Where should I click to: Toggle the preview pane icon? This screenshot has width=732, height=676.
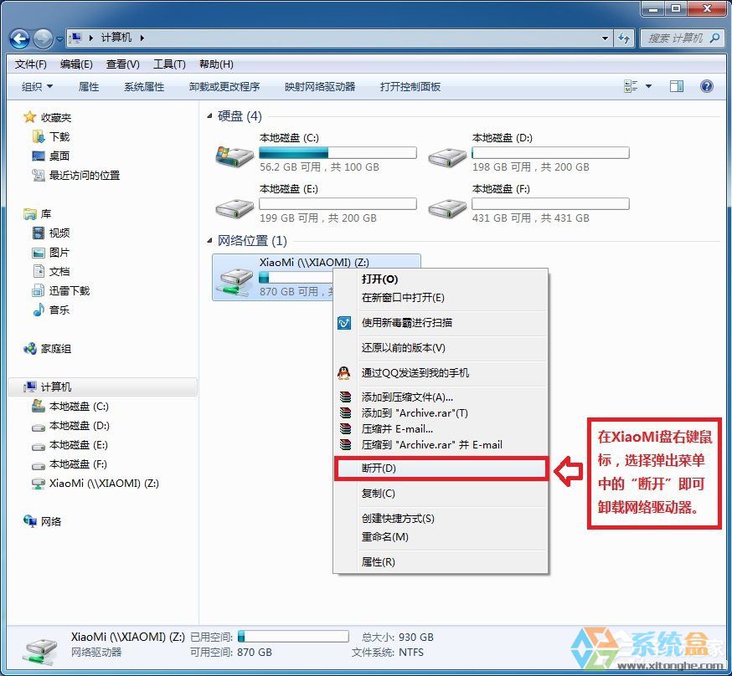677,86
